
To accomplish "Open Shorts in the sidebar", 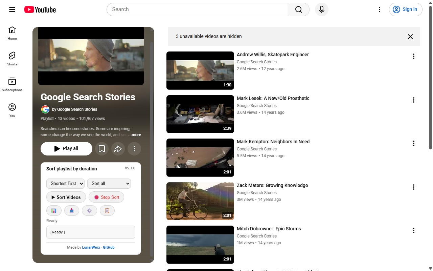I will coord(12,59).
